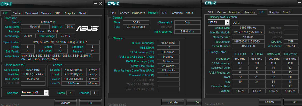Click the Max TDP value 88 W
This screenshot has width=302, height=106.
[x=70, y=27]
